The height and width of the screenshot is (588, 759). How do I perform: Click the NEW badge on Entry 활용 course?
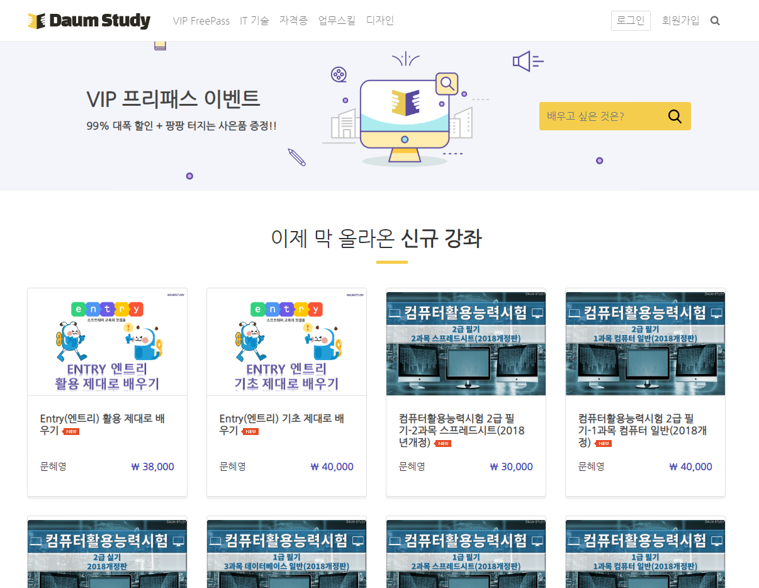tap(70, 431)
